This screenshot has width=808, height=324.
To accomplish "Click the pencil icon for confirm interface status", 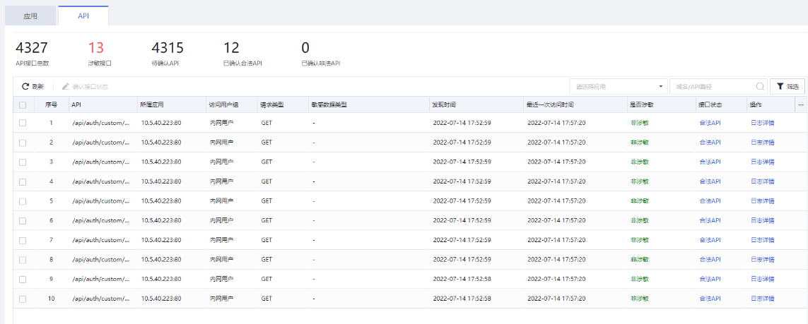I will 66,86.
